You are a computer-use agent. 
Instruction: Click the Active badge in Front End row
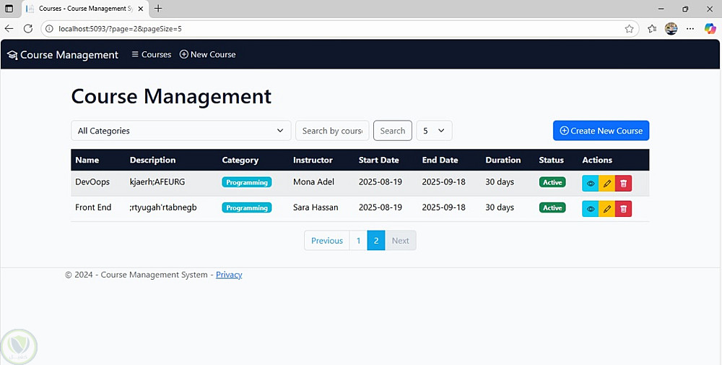click(x=552, y=208)
